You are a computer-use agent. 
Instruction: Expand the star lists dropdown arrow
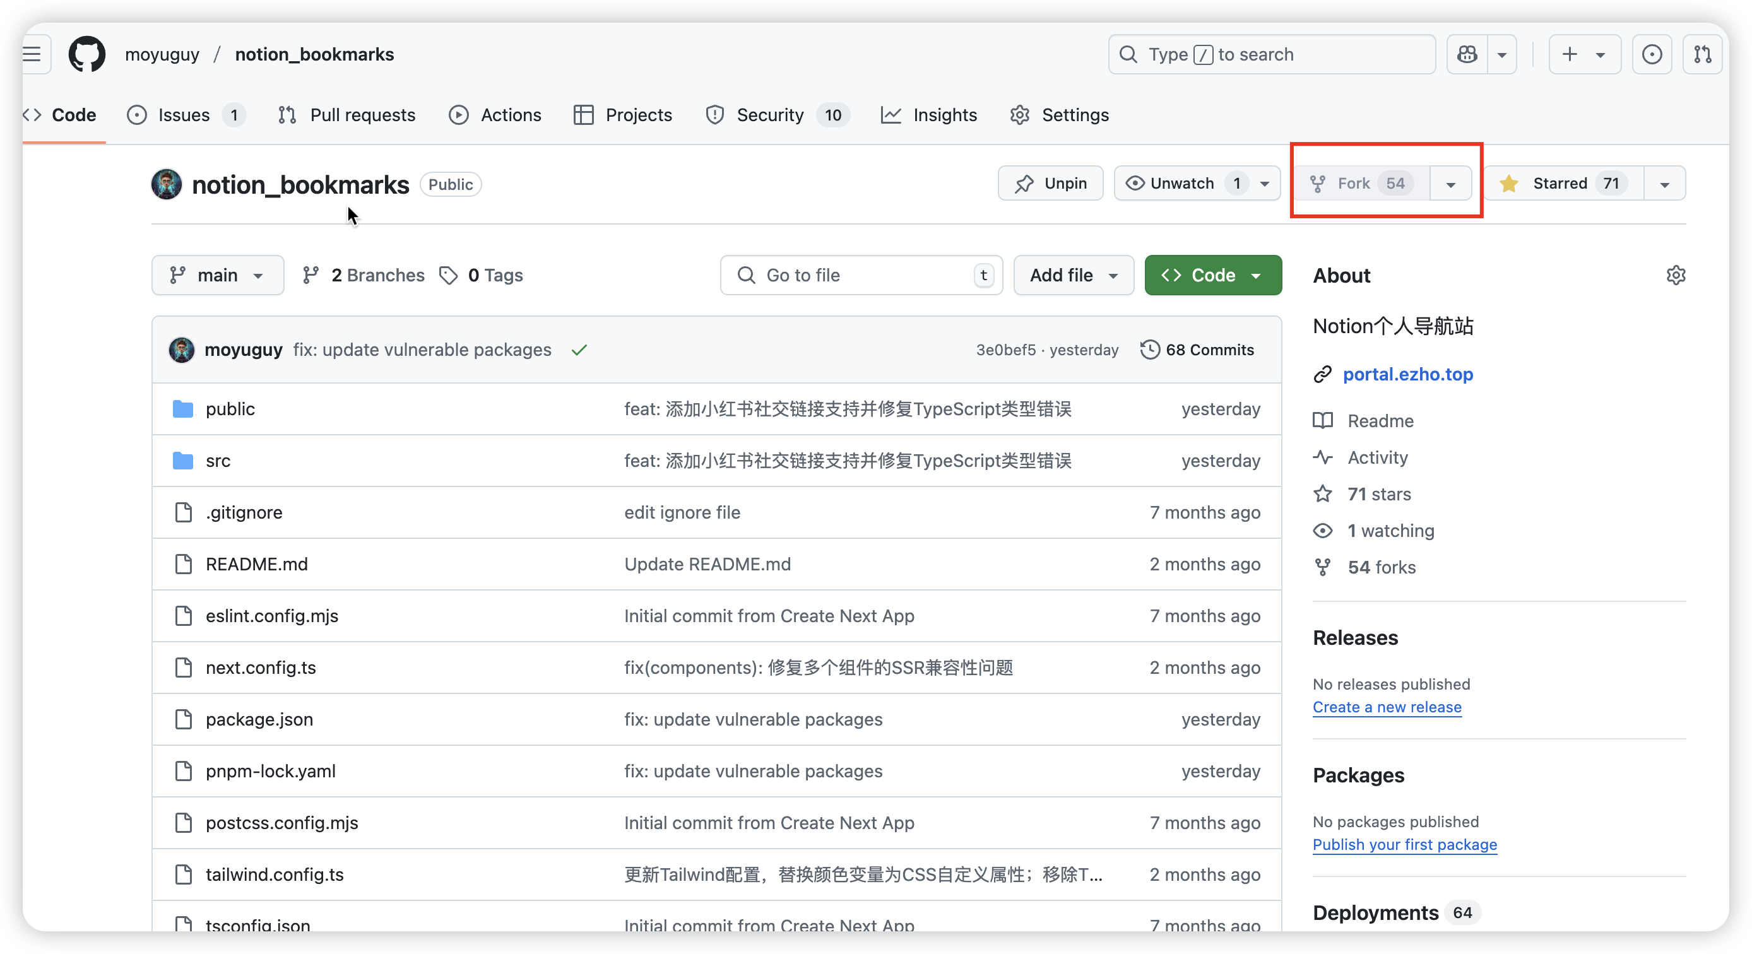click(x=1665, y=184)
